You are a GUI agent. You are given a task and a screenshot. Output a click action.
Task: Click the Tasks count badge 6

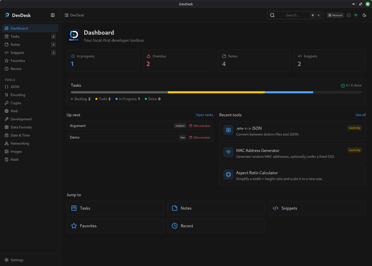54,36
